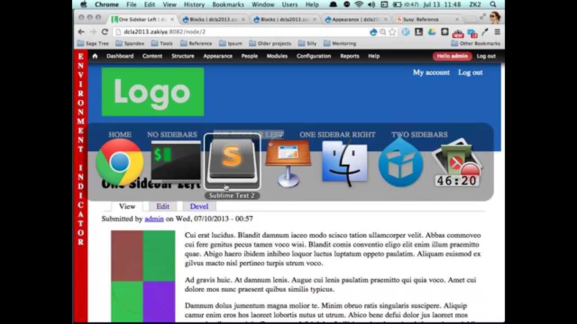Click Chrome's forward arrow button

[x=93, y=32]
